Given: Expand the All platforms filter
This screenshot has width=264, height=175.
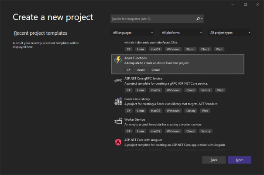Looking at the screenshot, I should point(182,33).
